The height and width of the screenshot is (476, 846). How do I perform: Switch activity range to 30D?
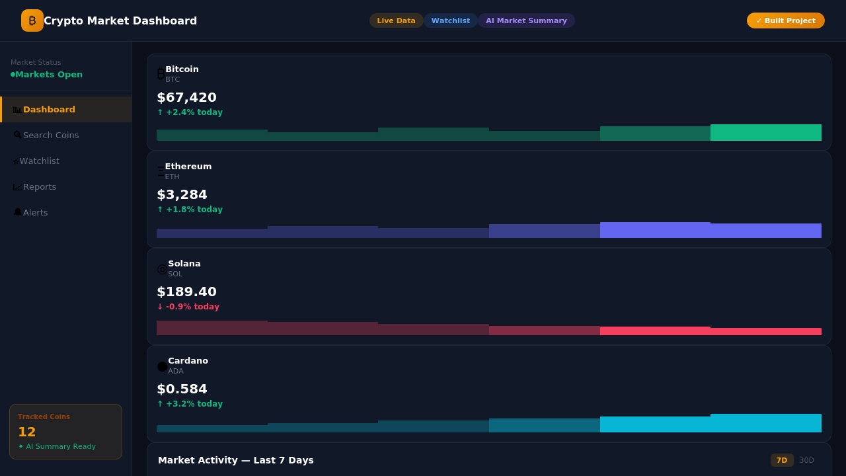[807, 460]
